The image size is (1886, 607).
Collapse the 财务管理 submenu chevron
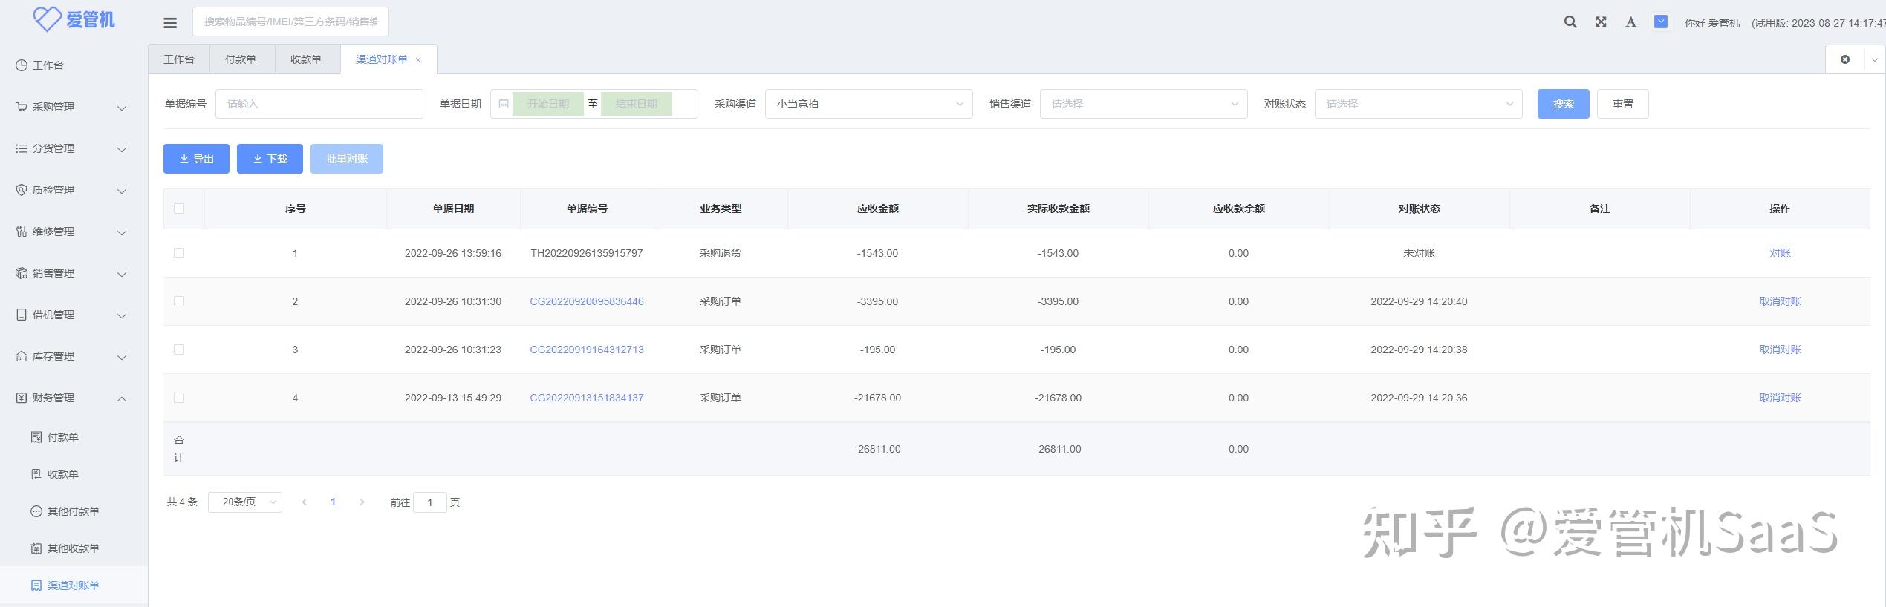click(122, 398)
